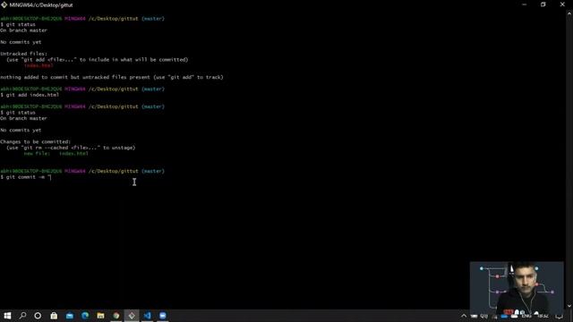Image resolution: width=573 pixels, height=322 pixels.
Task: Open Windows notification center
Action: click(x=560, y=316)
